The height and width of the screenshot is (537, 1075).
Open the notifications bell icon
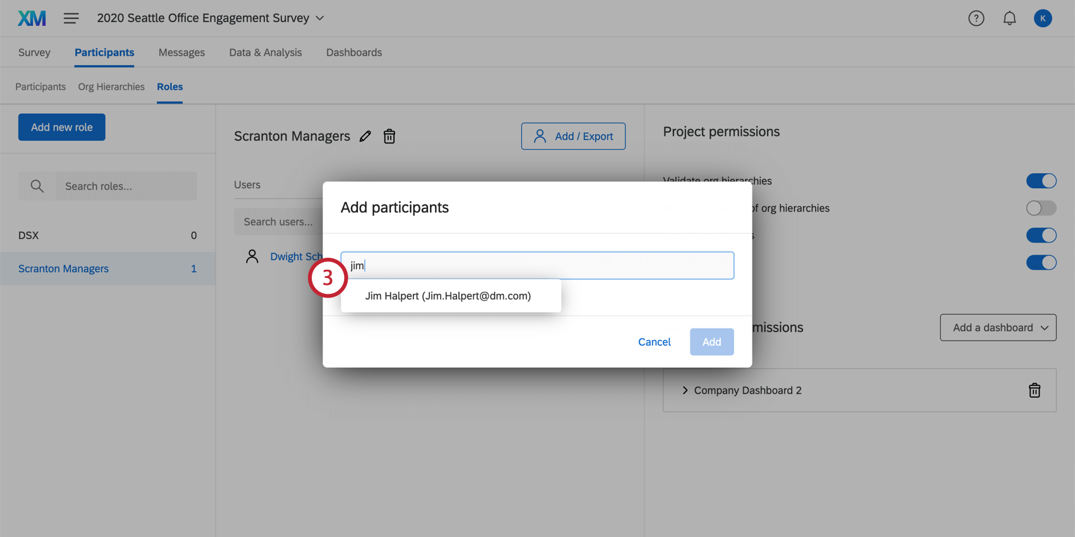click(1009, 18)
